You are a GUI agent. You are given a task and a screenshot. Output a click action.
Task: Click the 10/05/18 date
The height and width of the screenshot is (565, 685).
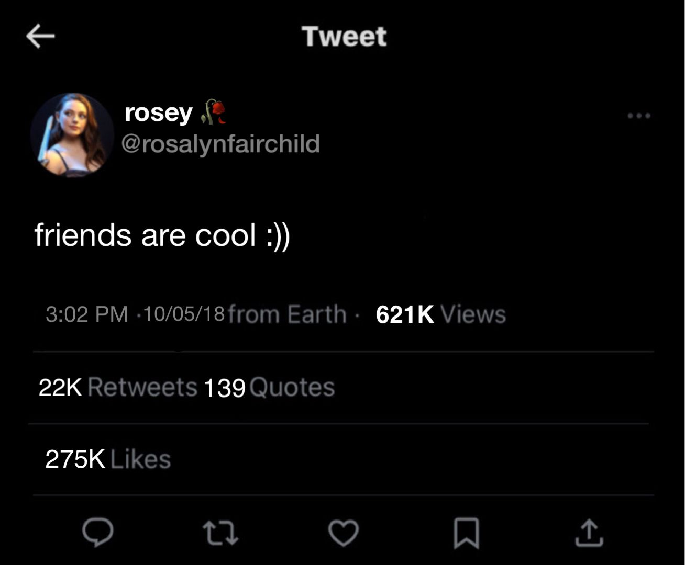tap(183, 313)
